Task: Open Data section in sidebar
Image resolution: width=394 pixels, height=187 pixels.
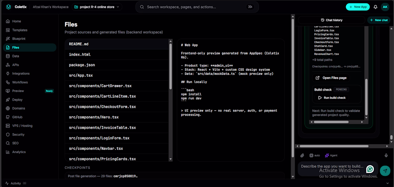Action: coord(30,56)
